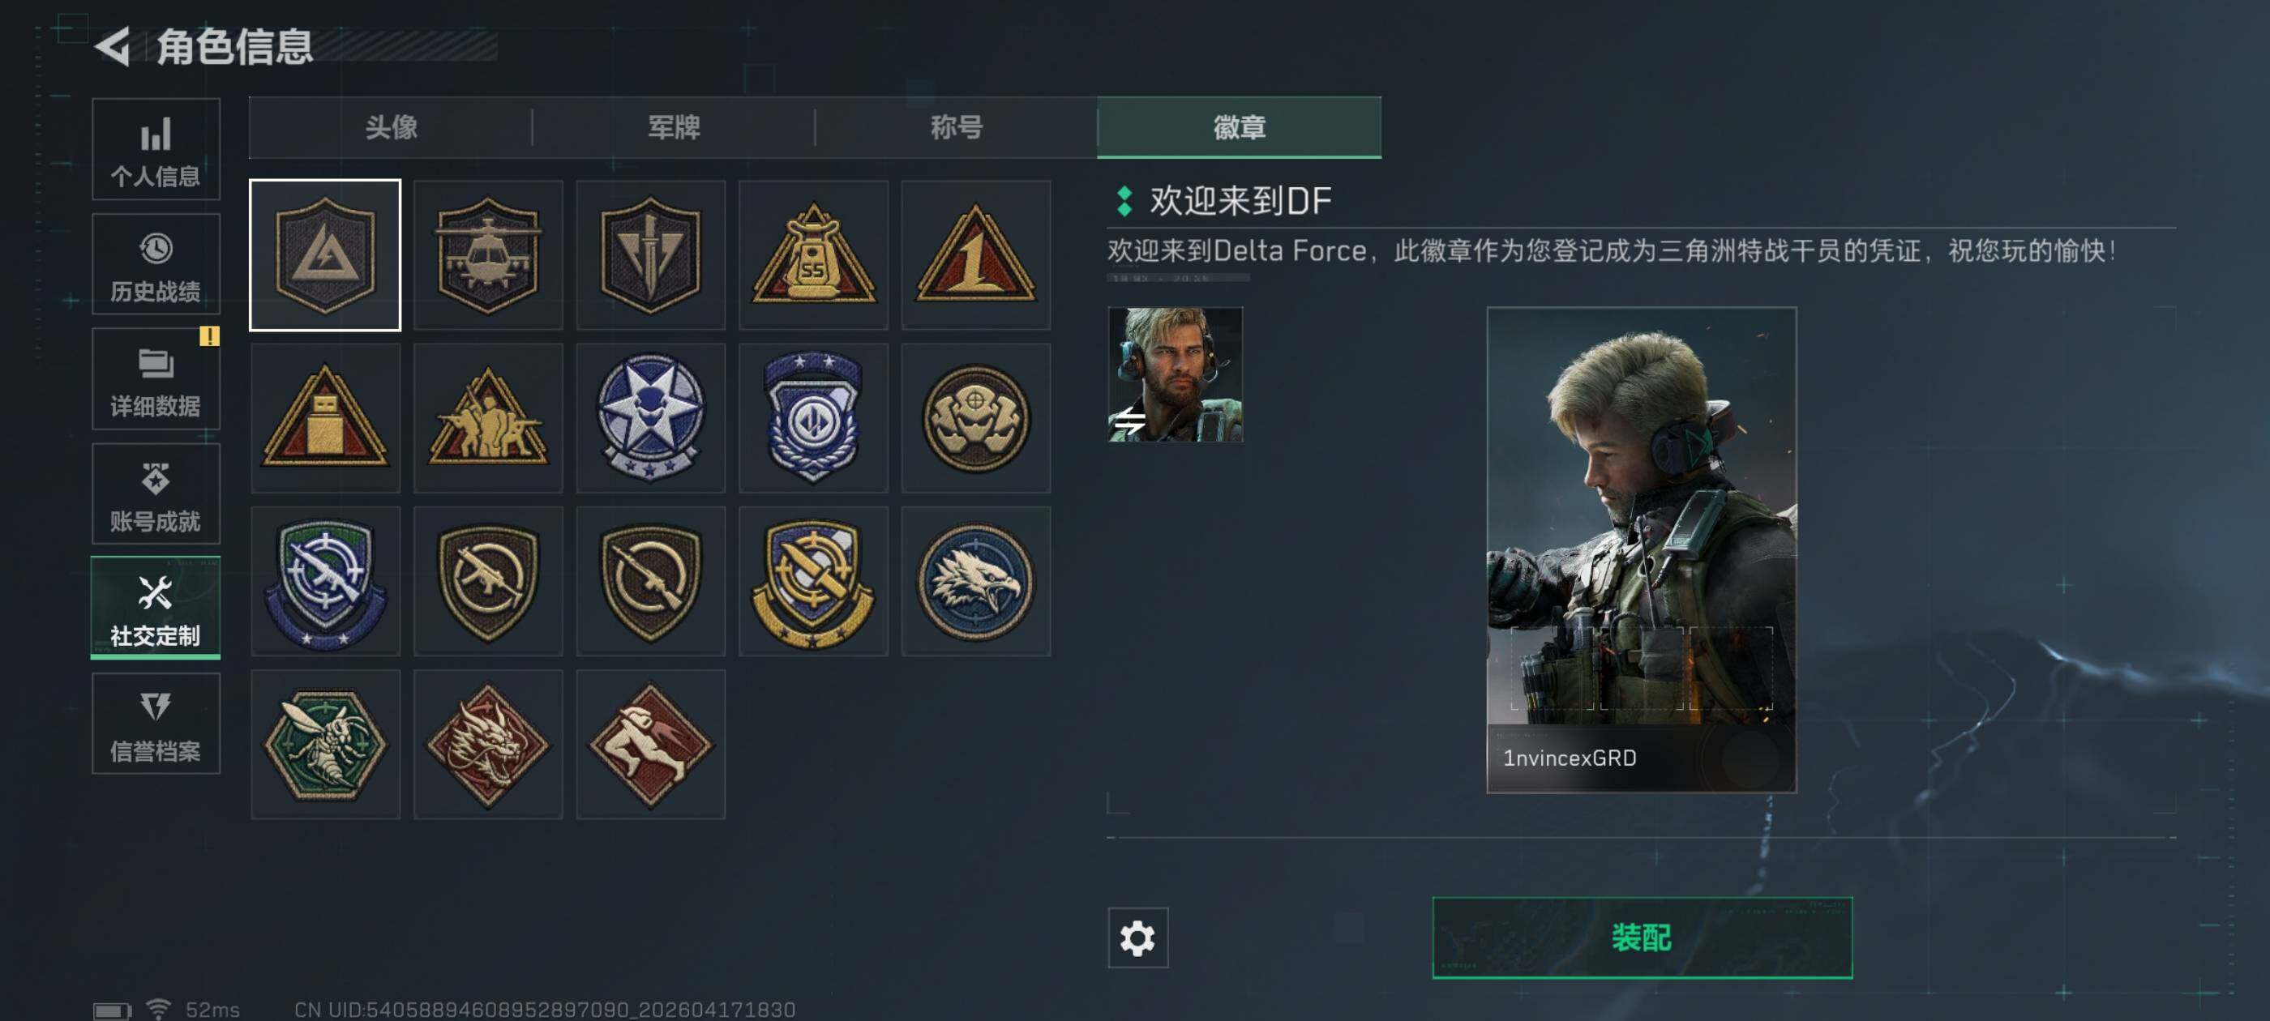Screen dimensions: 2270x1021
Task: Open the settings gear button
Action: coord(1137,938)
